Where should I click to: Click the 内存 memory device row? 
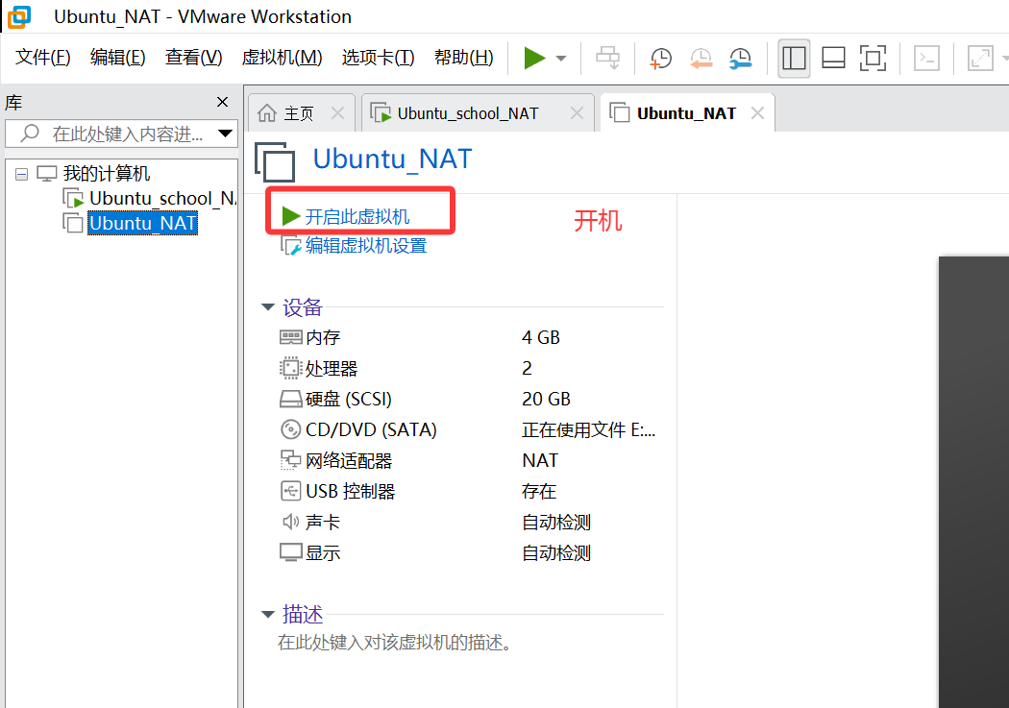(x=470, y=337)
